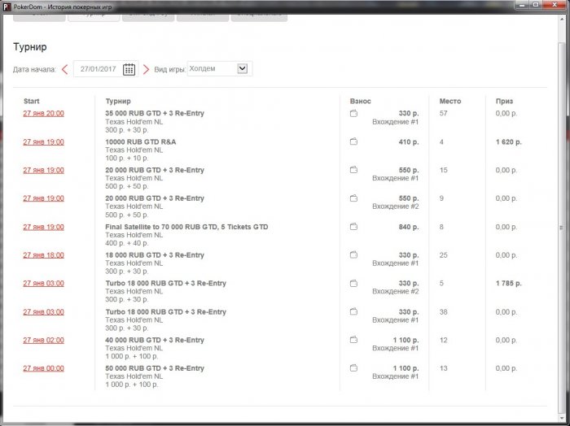Click the Start column header
This screenshot has width=570, height=426.
32,102
